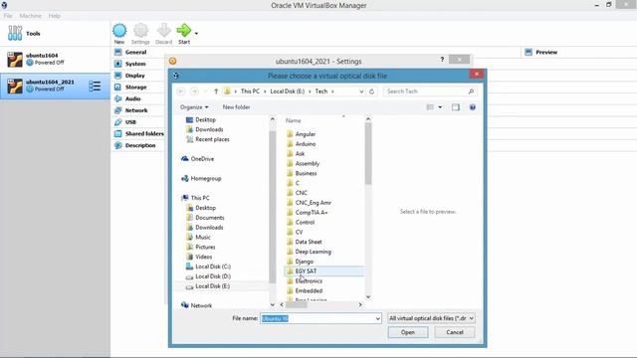Select the ubuntu1604 virtual machine
Screen dimensions: 637x358
click(55, 59)
